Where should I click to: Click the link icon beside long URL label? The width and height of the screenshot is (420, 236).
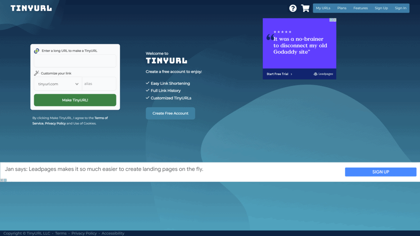point(37,51)
